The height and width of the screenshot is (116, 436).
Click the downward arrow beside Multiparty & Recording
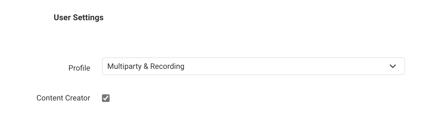393,66
